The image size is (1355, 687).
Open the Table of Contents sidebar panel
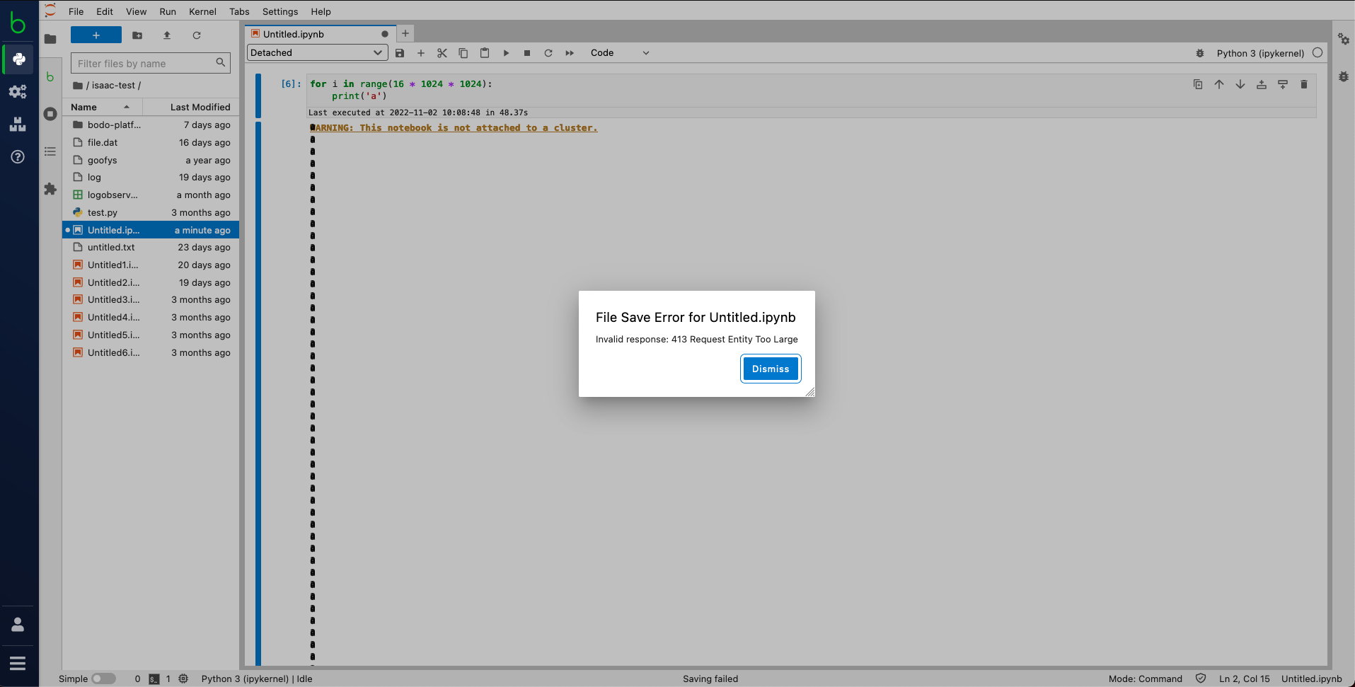click(x=50, y=151)
